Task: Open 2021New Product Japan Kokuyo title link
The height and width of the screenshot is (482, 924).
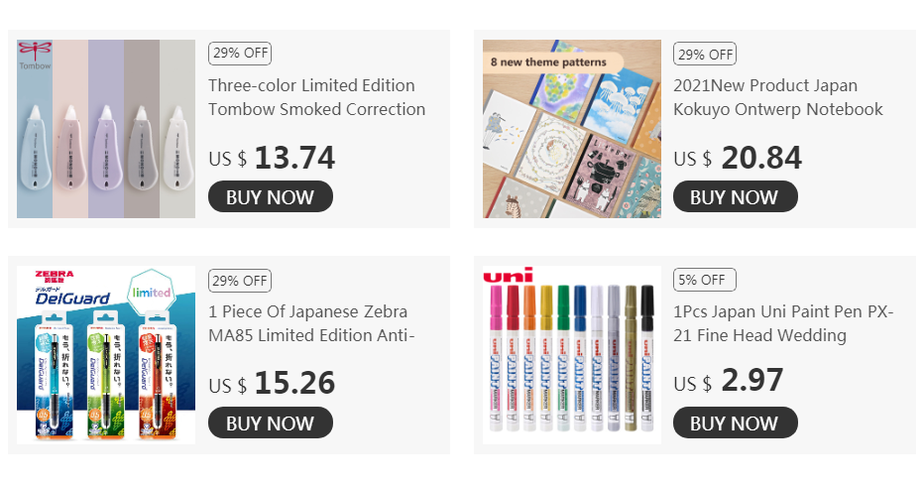Action: 778,97
